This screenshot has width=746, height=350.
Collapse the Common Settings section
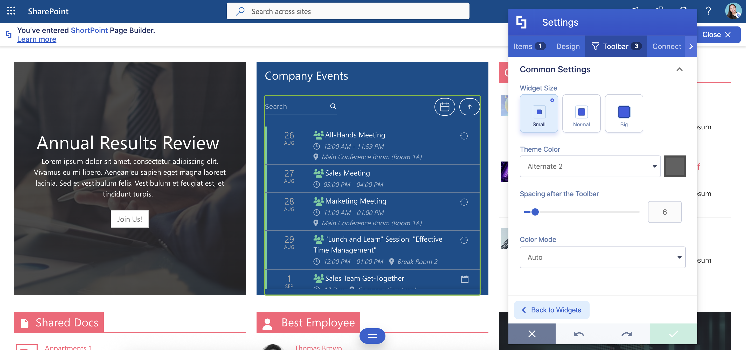pyautogui.click(x=679, y=69)
